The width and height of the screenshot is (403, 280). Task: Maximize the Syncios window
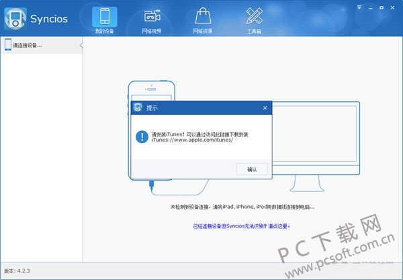tap(382, 7)
